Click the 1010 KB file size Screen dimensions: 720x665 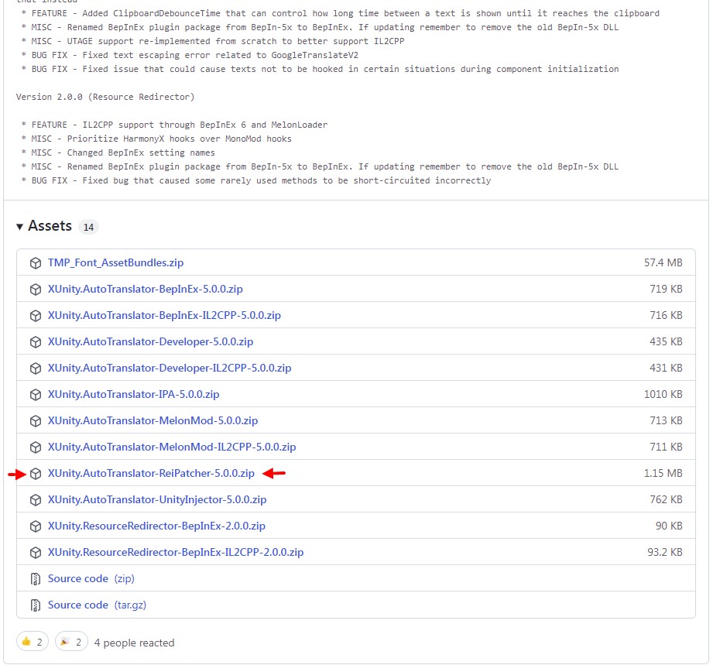pos(663,394)
